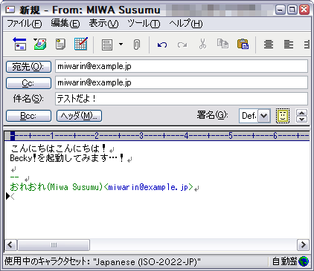Click the 宛先(O): address button
Viewport: 314px width, 271px height.
[x=28, y=67]
